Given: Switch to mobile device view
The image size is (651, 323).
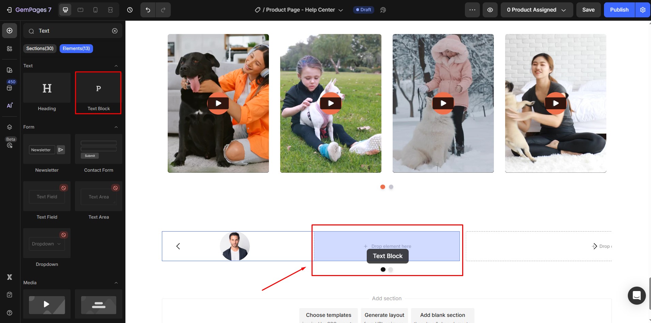Looking at the screenshot, I should point(95,10).
